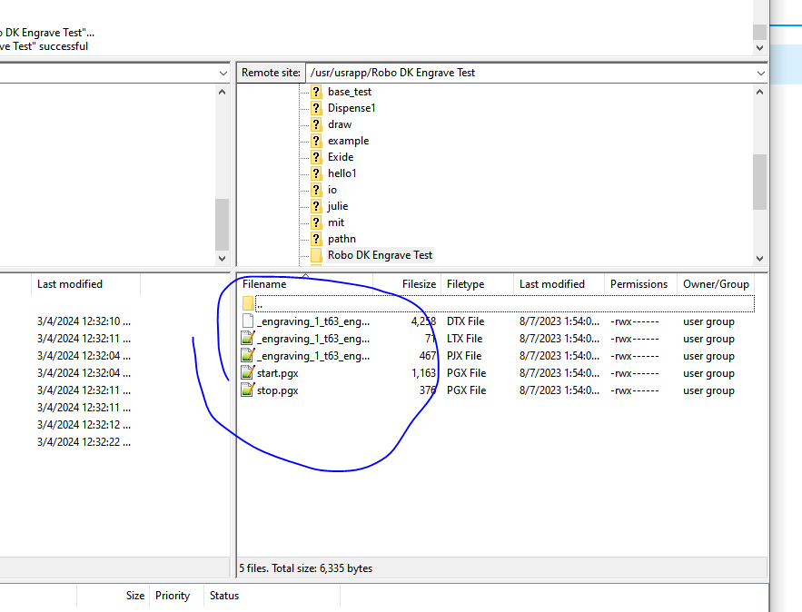
Task: Select the julie folder in remote tree
Action: click(337, 206)
